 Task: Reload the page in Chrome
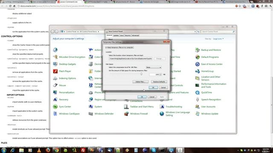[x=10, y=6]
